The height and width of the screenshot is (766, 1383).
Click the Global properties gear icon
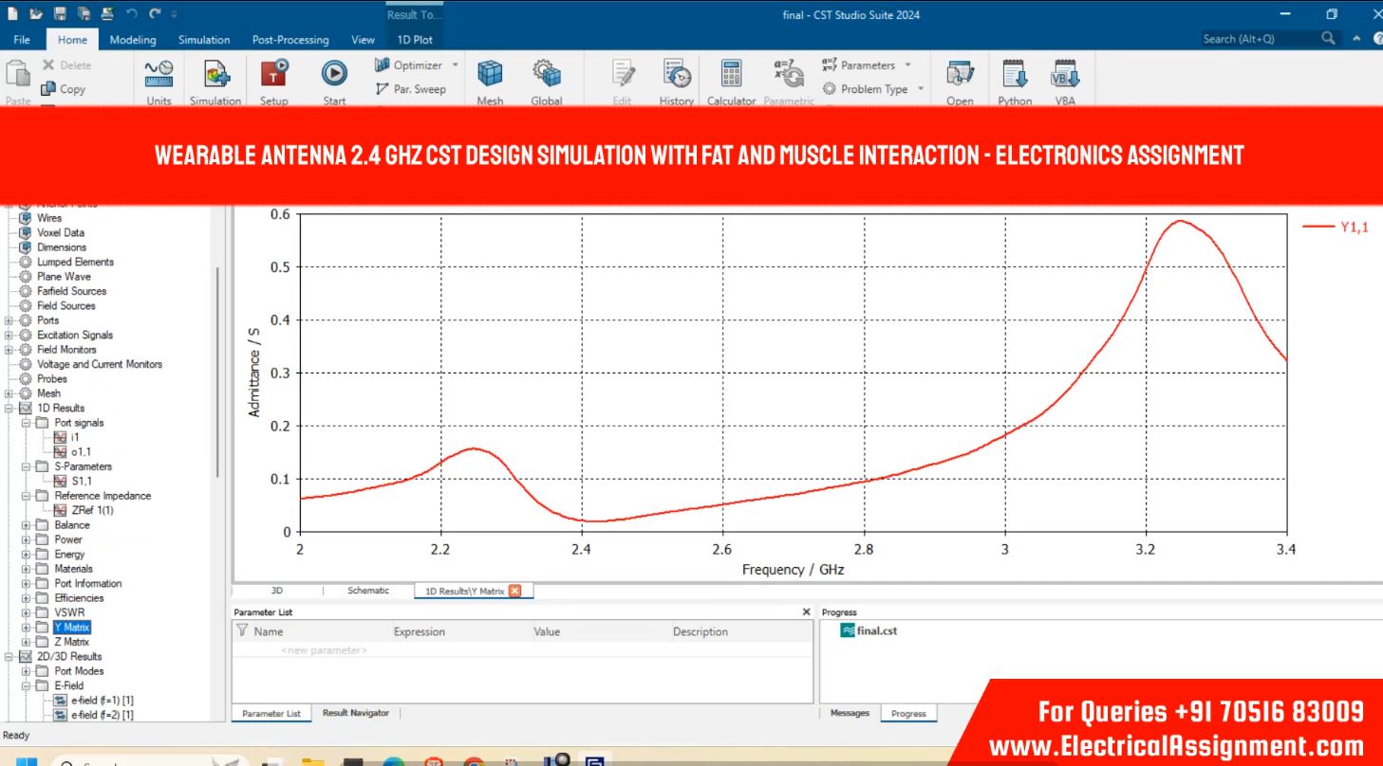[546, 74]
